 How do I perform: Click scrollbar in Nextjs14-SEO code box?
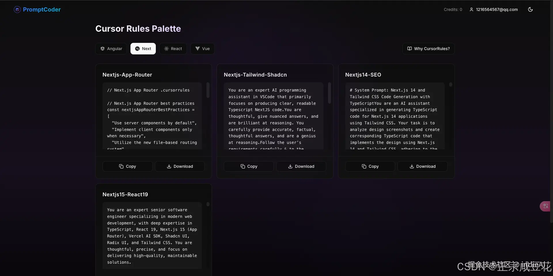[x=451, y=85]
